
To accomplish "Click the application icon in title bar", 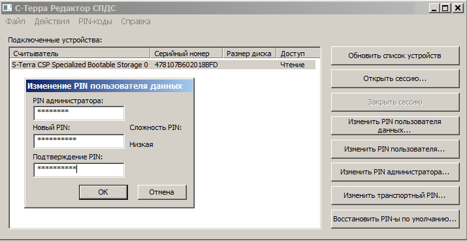I will (x=7, y=8).
